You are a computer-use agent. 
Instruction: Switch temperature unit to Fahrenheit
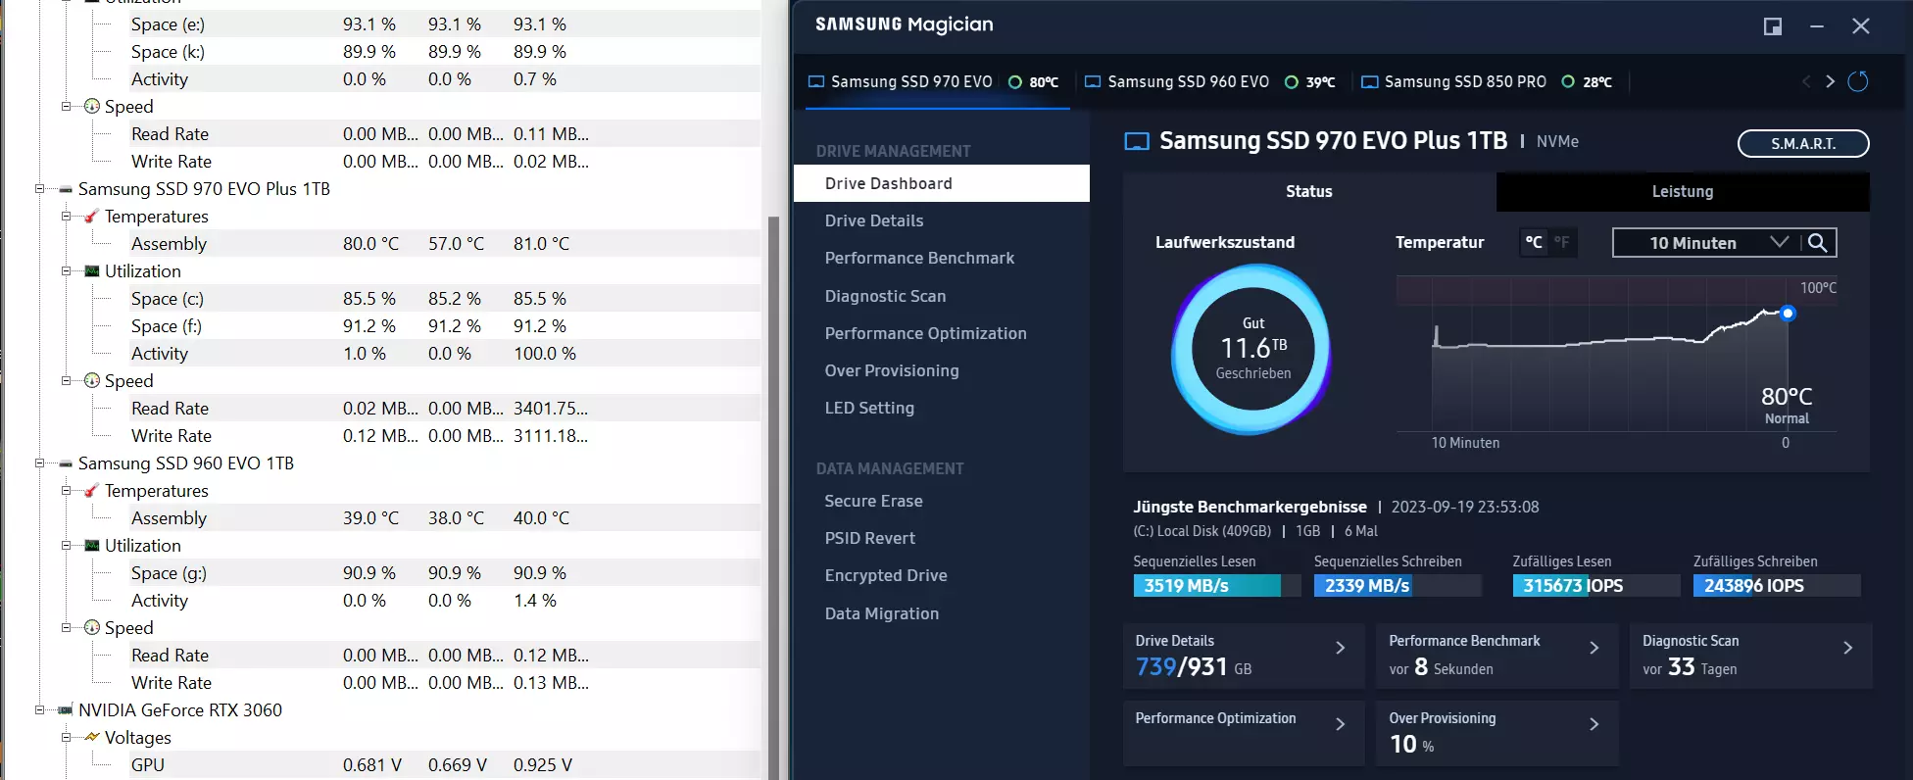point(1562,242)
